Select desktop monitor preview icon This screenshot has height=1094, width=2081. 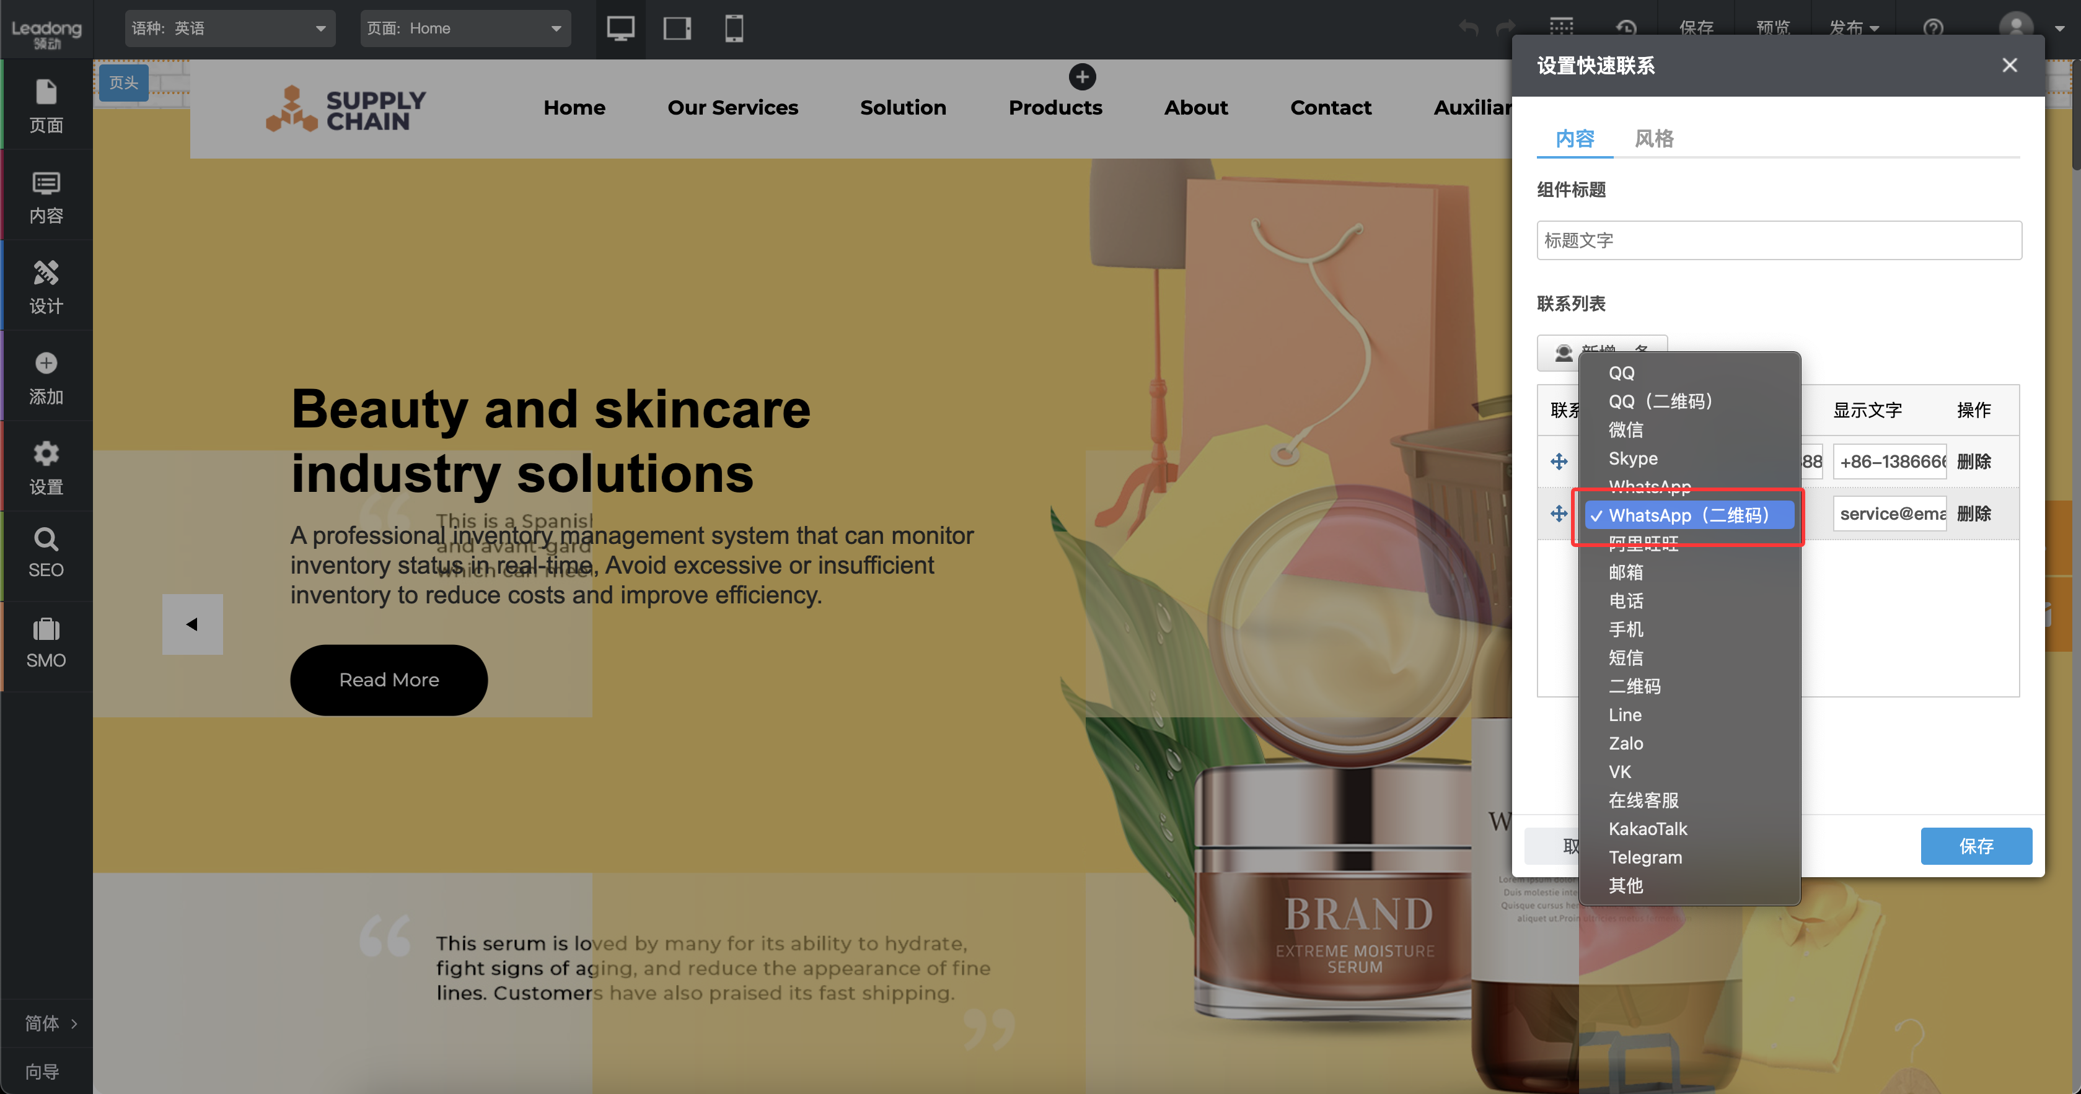(620, 28)
